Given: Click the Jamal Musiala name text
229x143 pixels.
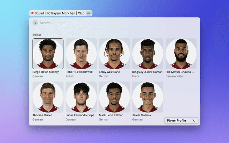Looking at the screenshot, I should 142,115.
